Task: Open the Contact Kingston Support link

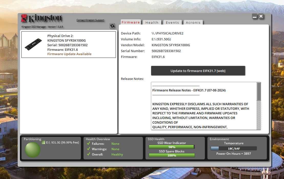Action: tap(90, 20)
